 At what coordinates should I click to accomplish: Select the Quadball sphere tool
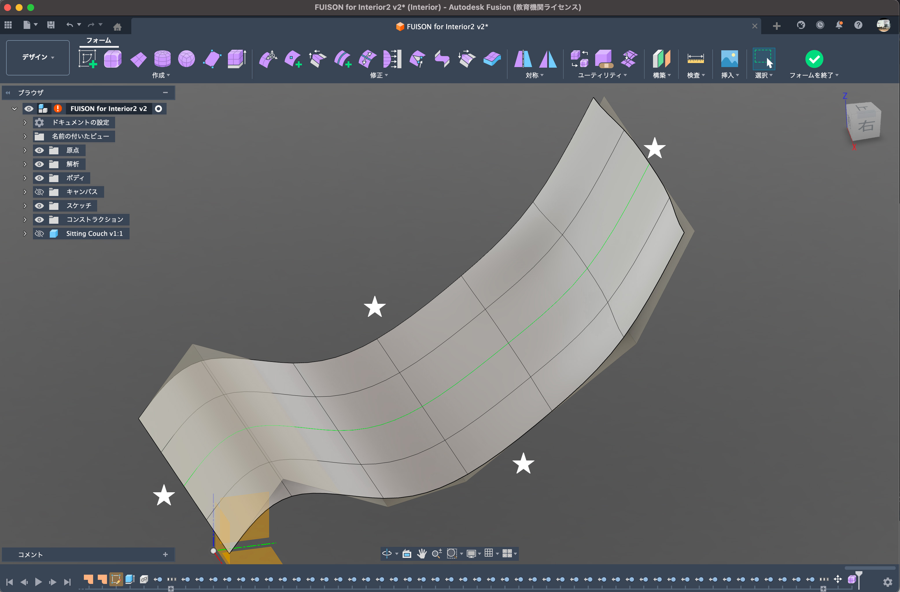point(187,59)
